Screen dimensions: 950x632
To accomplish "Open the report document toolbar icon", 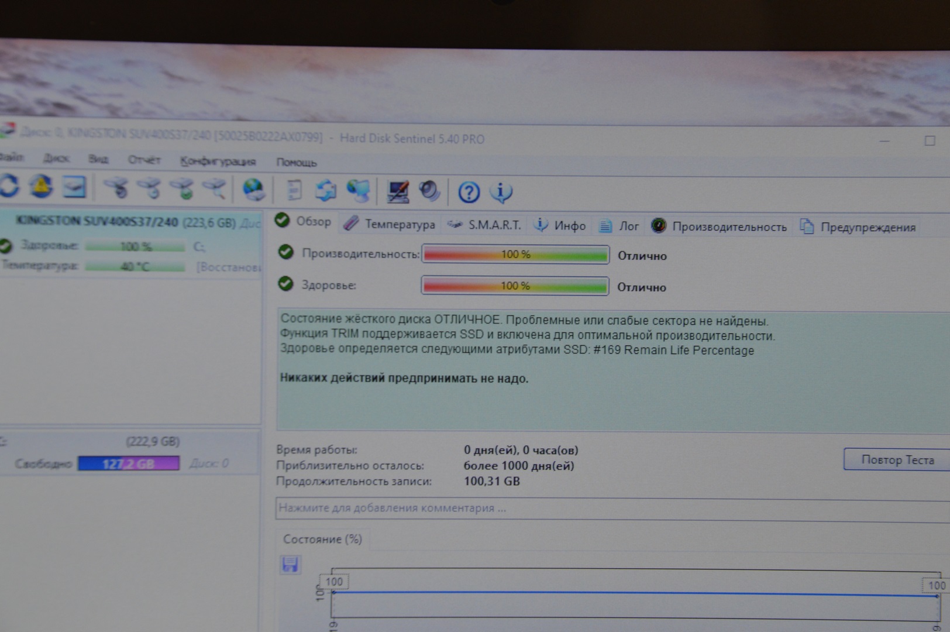I will 294,190.
